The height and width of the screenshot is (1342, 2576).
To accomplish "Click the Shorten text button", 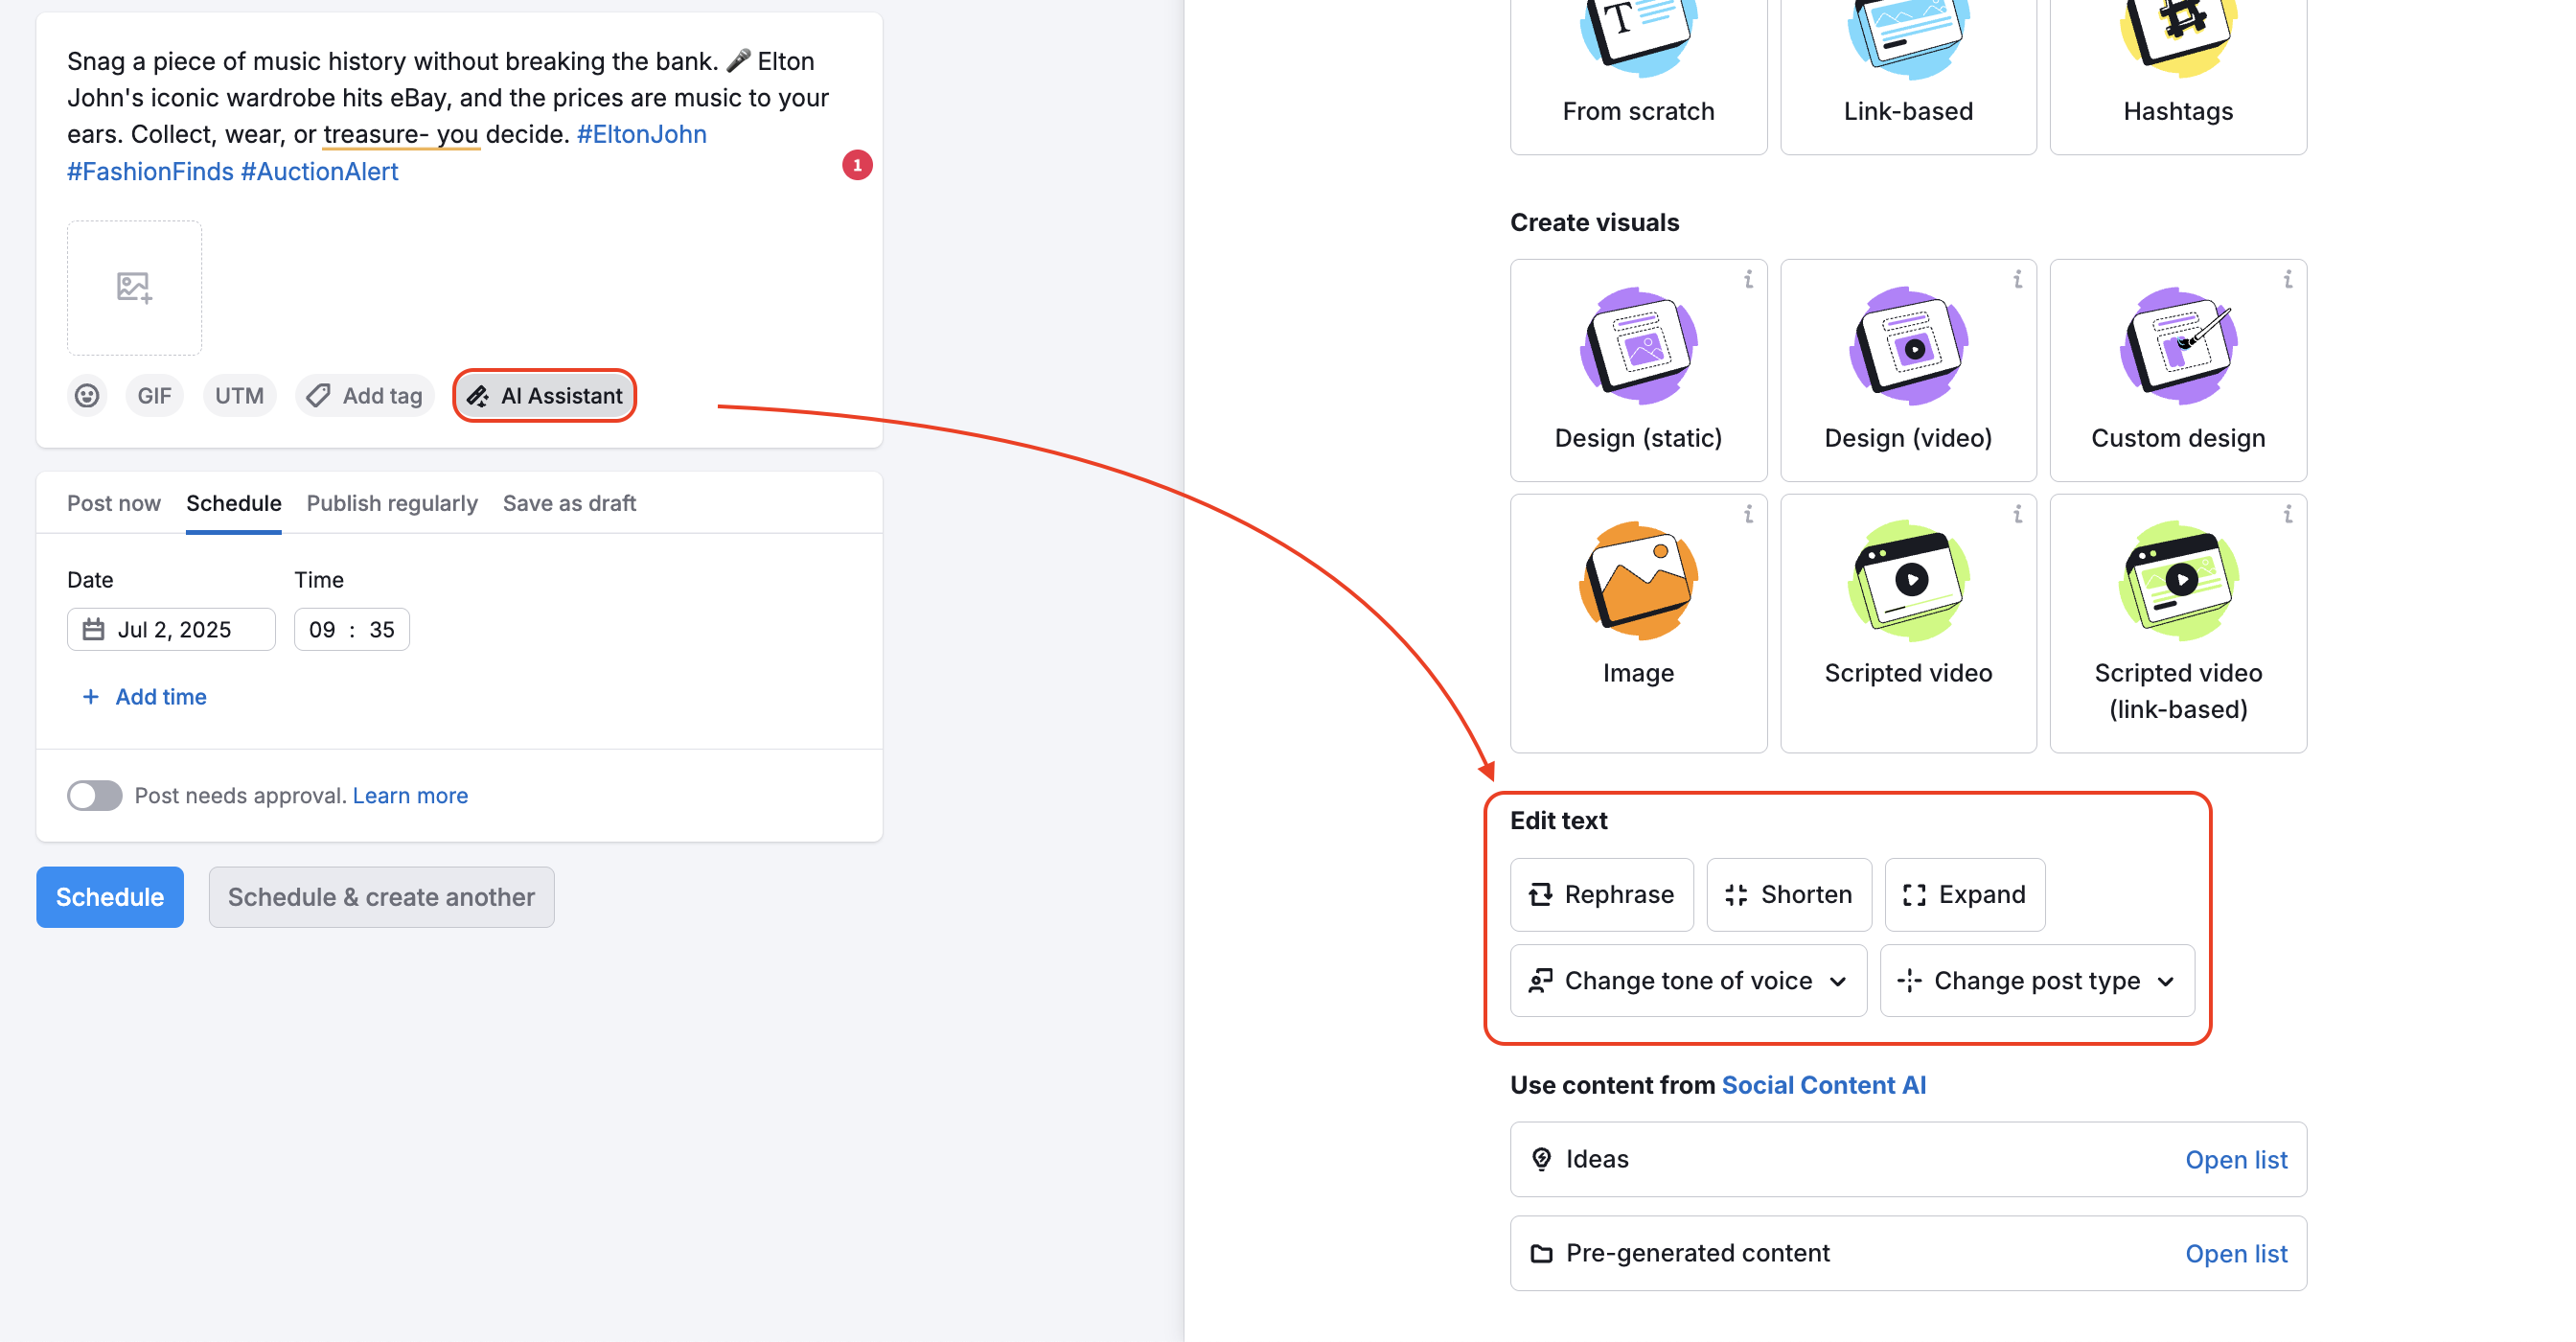I will [1788, 895].
